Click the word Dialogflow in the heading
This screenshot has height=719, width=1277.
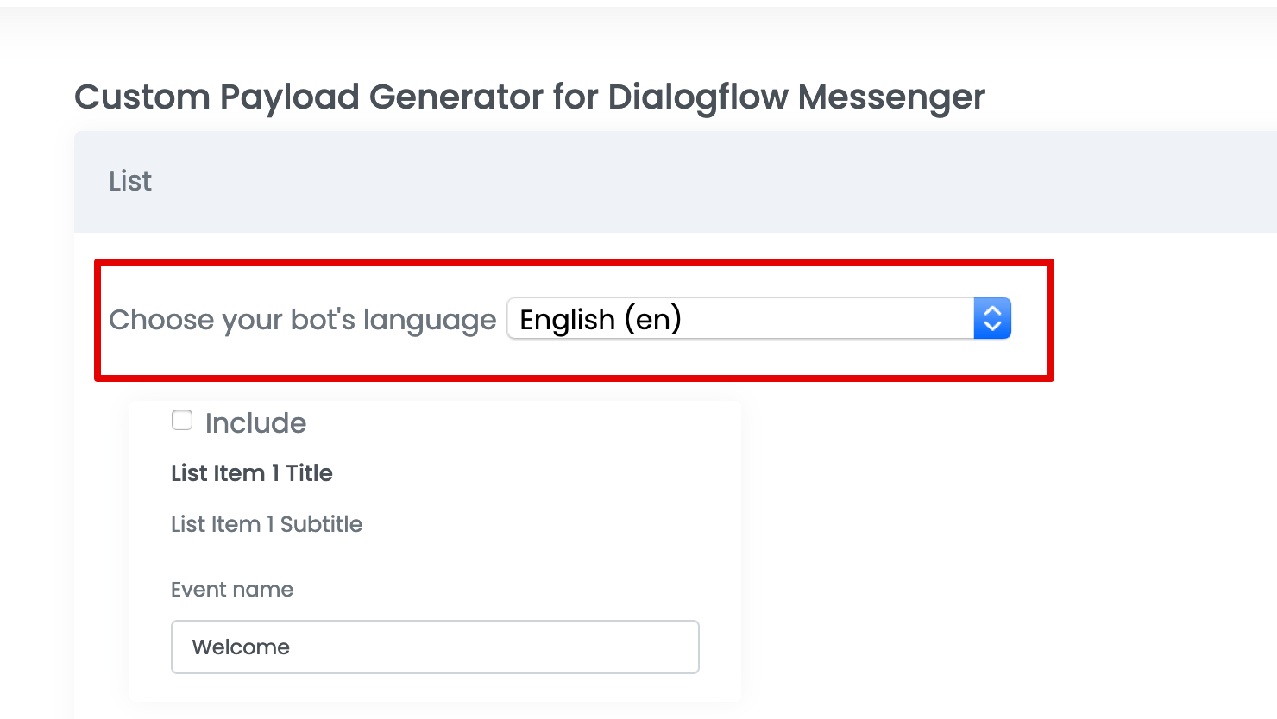698,97
